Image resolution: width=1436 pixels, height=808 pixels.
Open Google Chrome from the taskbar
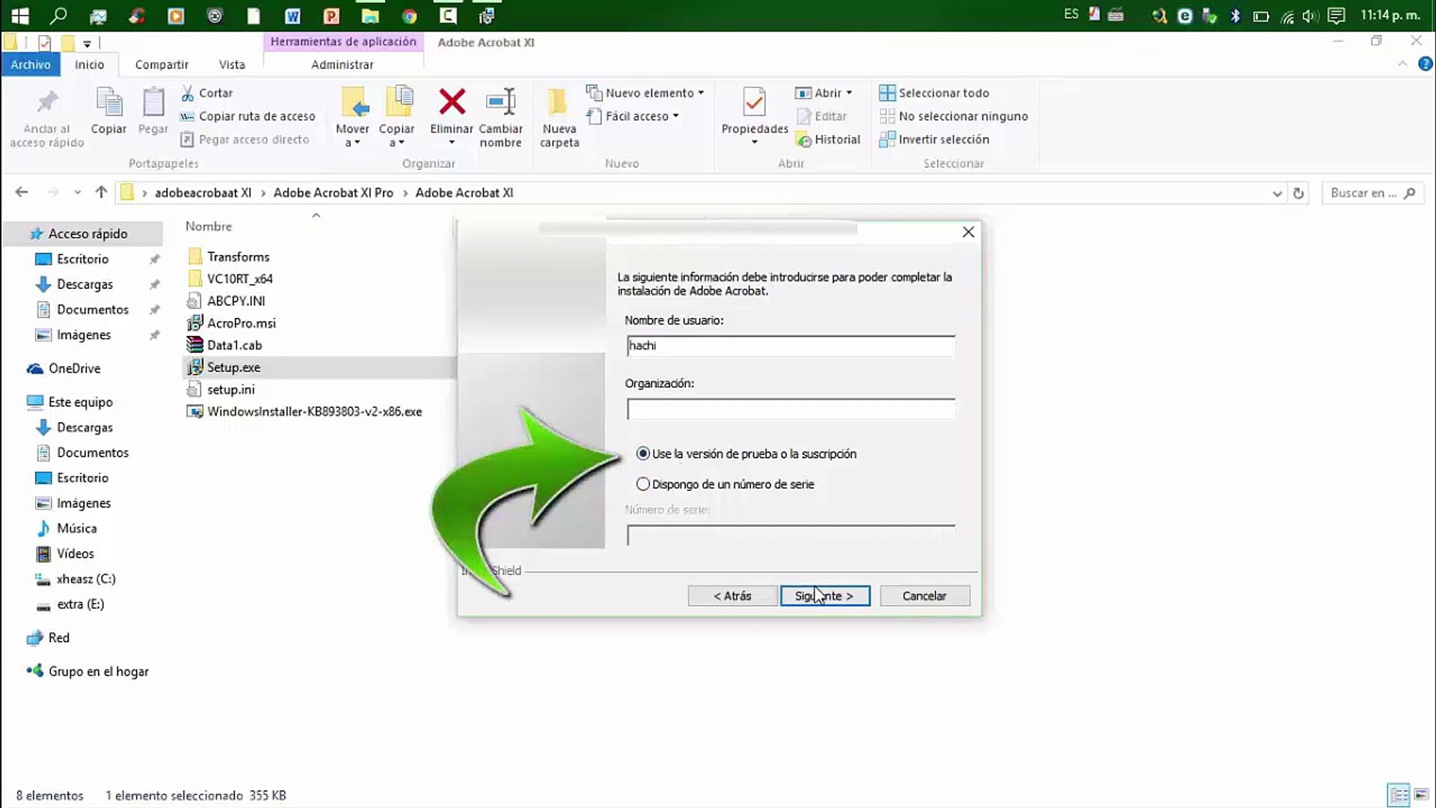(408, 15)
